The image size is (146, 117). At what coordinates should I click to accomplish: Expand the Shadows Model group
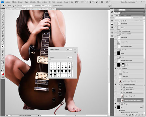tap(118, 34)
